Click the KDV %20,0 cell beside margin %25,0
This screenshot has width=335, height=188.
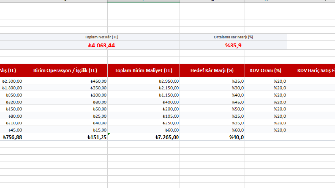(266, 116)
